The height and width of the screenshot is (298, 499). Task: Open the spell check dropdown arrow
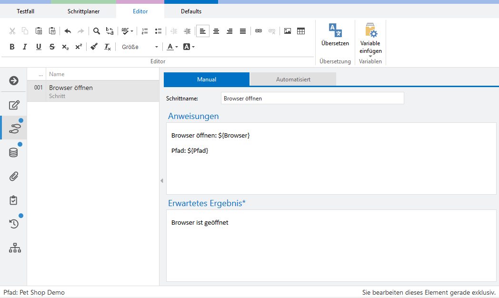pos(131,31)
